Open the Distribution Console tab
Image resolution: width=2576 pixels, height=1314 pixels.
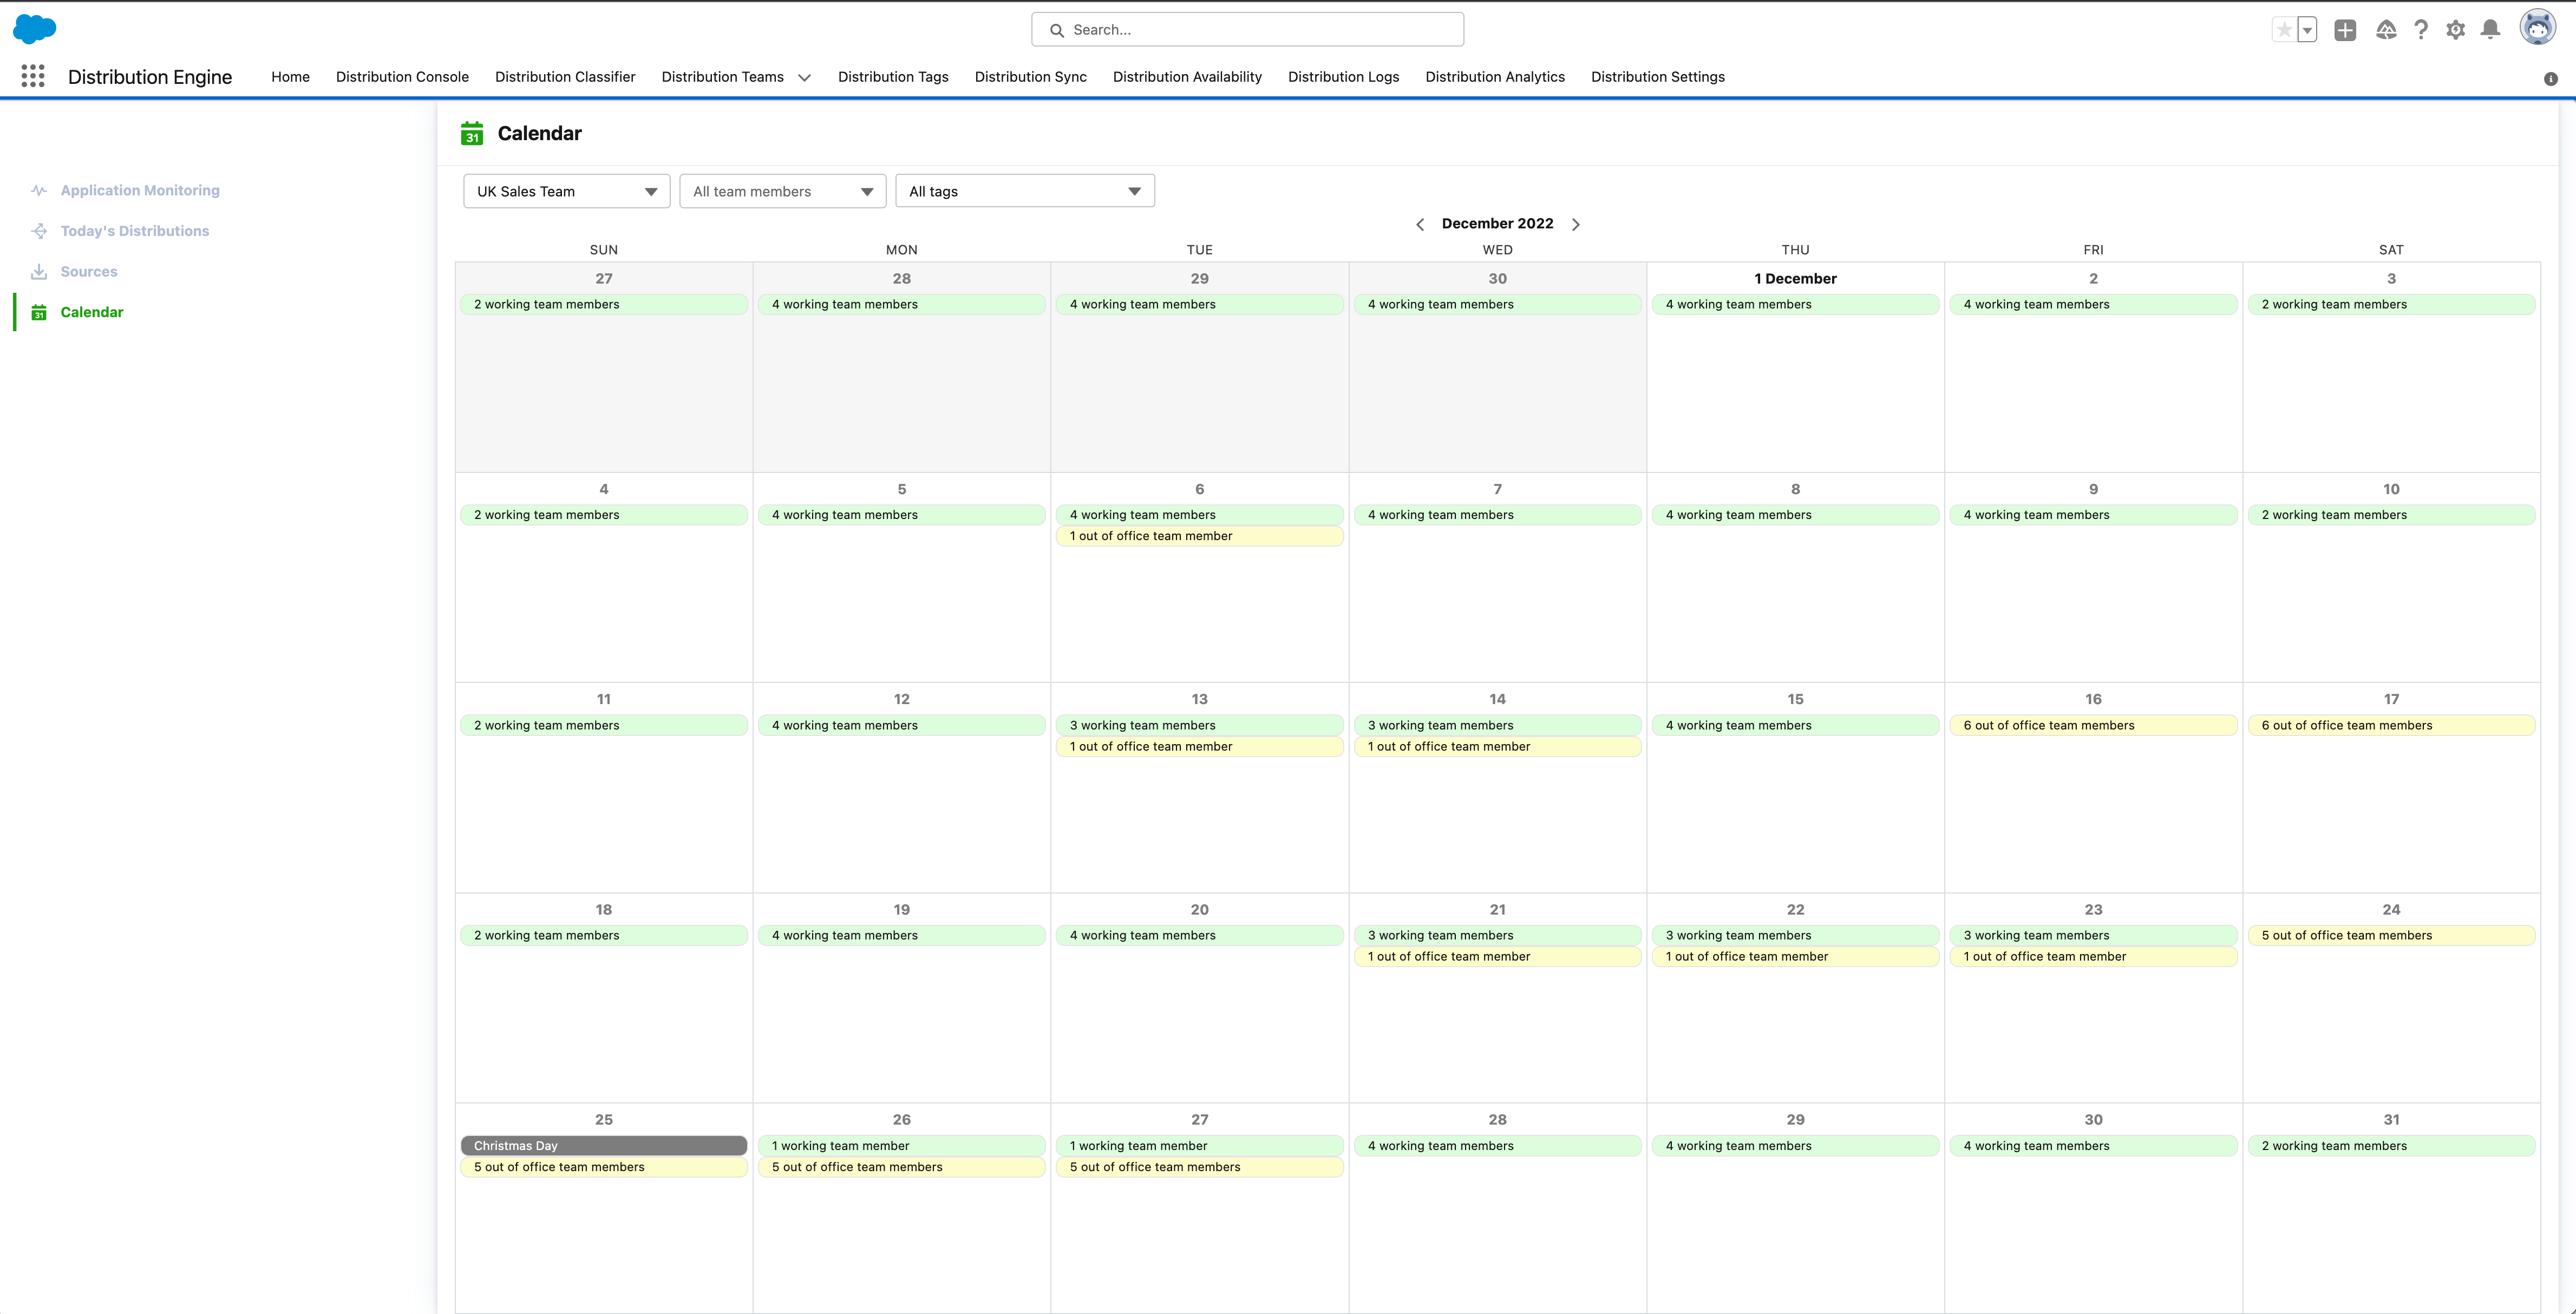click(x=402, y=77)
